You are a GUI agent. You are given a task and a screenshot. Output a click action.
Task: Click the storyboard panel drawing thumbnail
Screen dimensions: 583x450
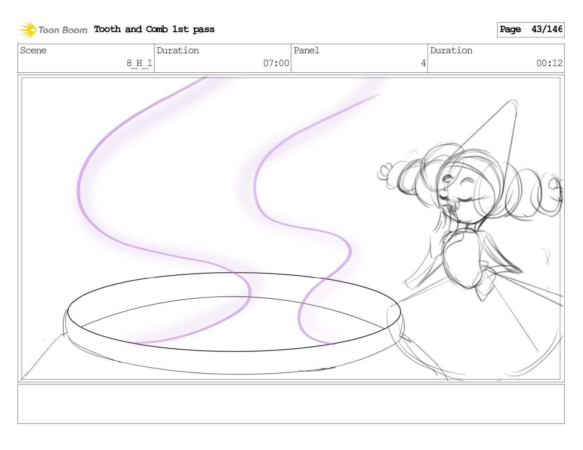click(x=291, y=228)
